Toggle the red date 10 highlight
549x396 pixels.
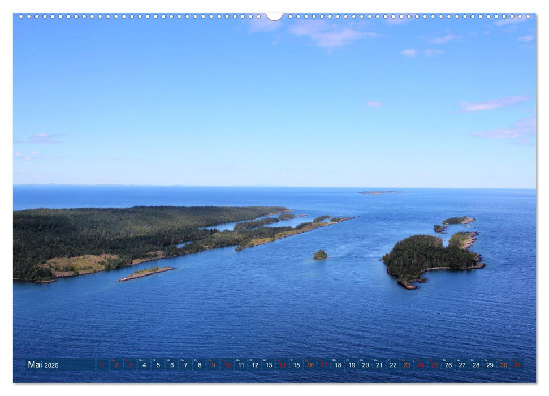point(226,364)
